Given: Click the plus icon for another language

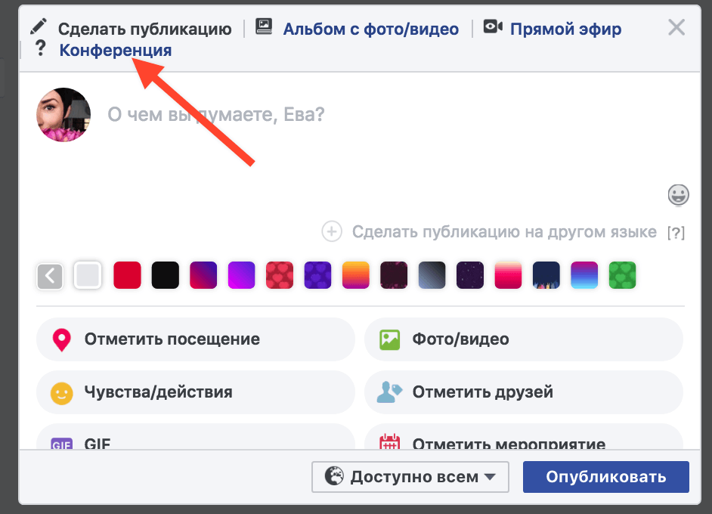Looking at the screenshot, I should (332, 231).
